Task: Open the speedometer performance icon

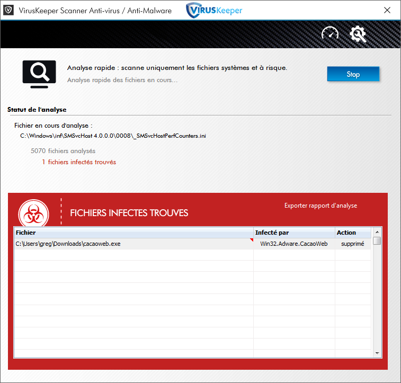Action: [x=329, y=33]
